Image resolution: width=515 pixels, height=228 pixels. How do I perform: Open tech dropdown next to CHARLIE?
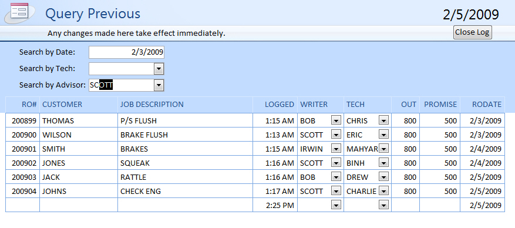383,191
